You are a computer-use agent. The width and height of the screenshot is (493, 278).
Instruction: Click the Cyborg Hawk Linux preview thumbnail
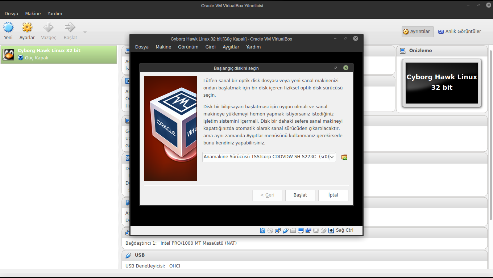tap(442, 83)
